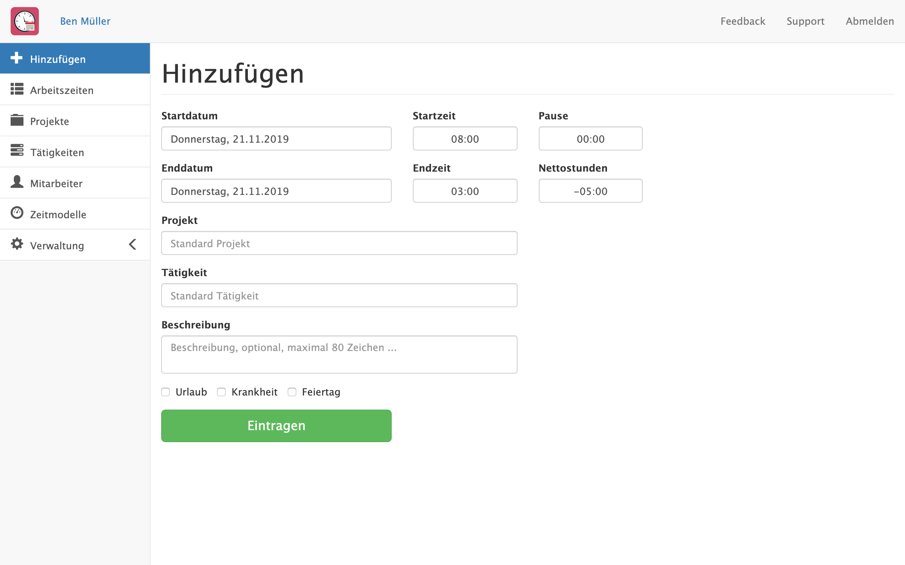Click the Ben Müller profile link
This screenshot has width=905, height=565.
click(85, 21)
